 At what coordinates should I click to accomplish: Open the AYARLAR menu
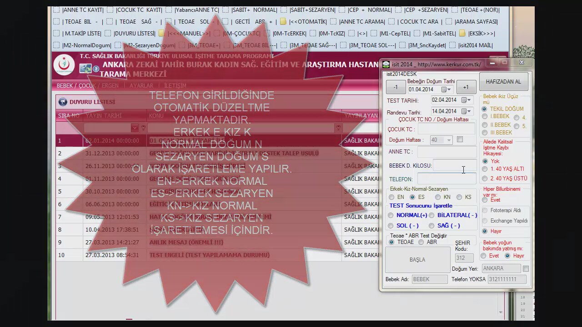141,85
